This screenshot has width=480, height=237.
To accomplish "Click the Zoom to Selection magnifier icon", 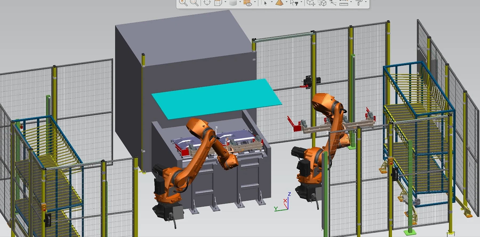I will point(183,2).
